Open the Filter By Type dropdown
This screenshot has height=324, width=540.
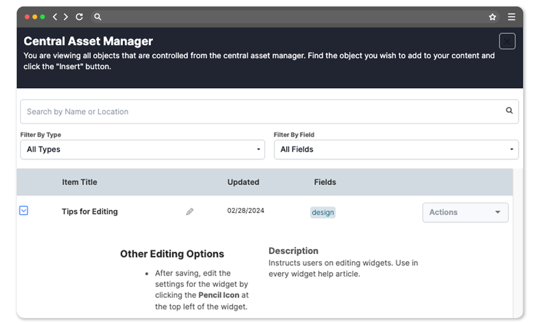click(143, 150)
